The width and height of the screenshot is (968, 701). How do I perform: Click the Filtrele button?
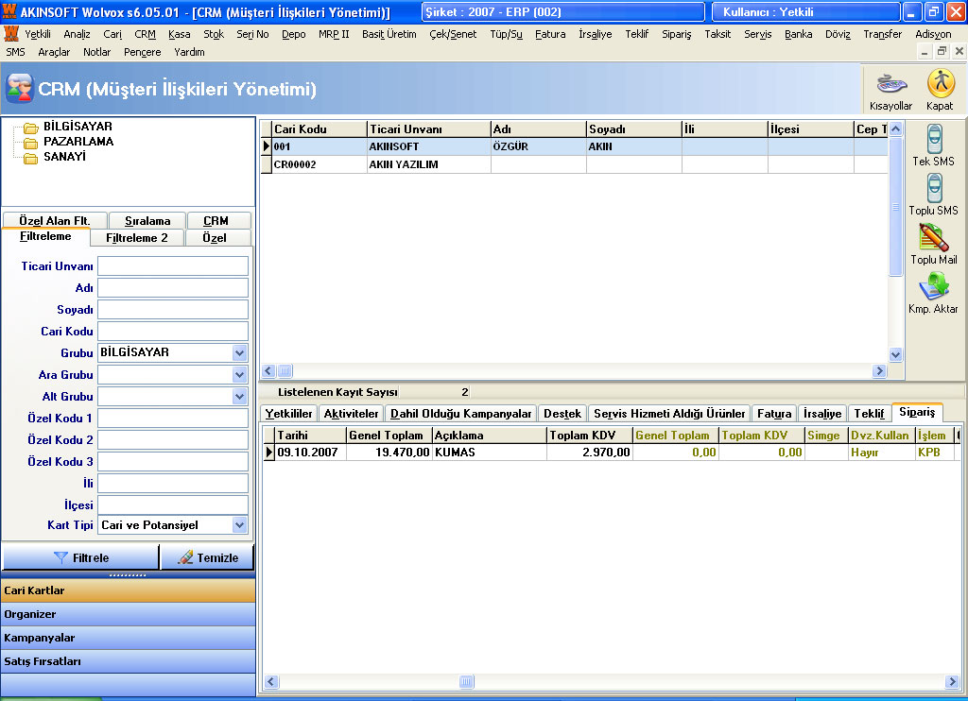[x=81, y=557]
